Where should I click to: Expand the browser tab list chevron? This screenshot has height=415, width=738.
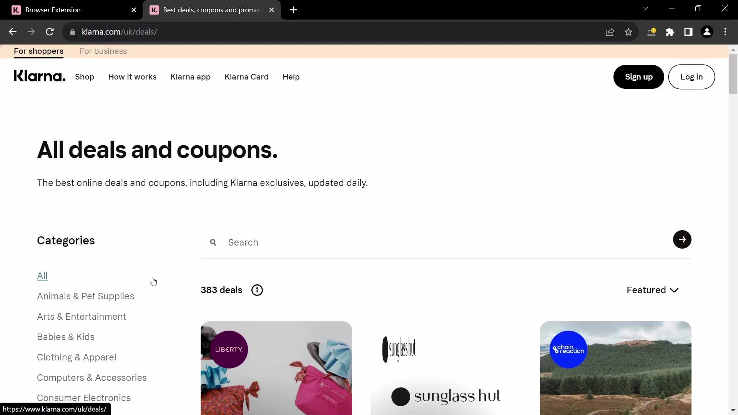click(646, 9)
